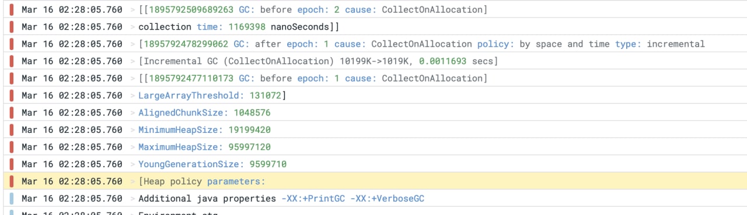
Task: Expand the MaximumHeapSize log entry arrow
Action: [132, 147]
